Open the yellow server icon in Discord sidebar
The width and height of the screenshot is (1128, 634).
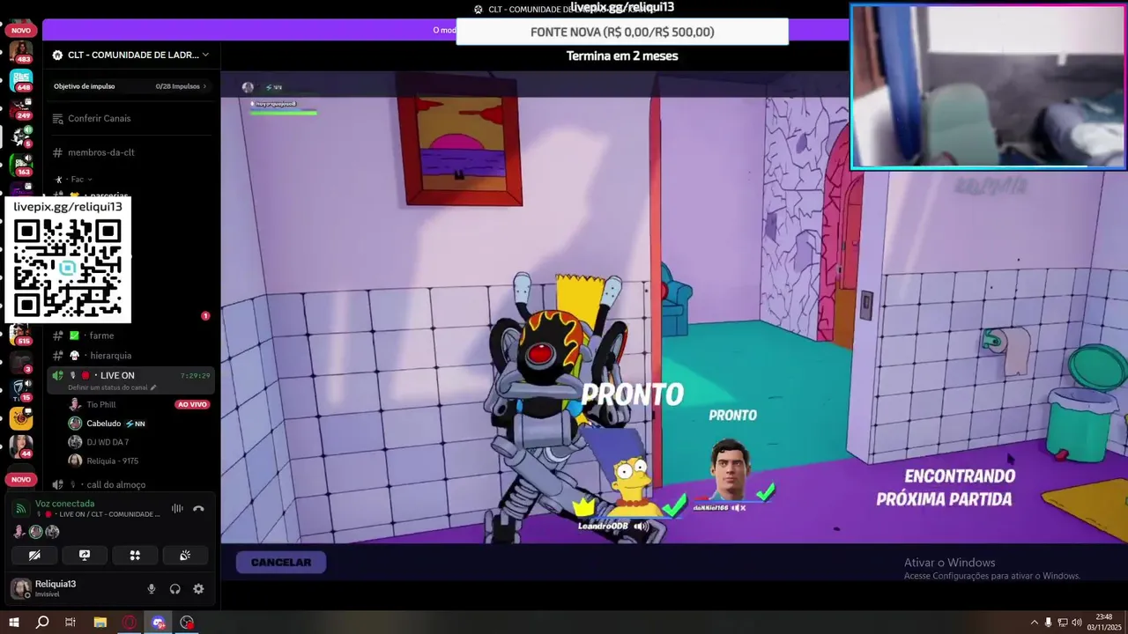21,417
